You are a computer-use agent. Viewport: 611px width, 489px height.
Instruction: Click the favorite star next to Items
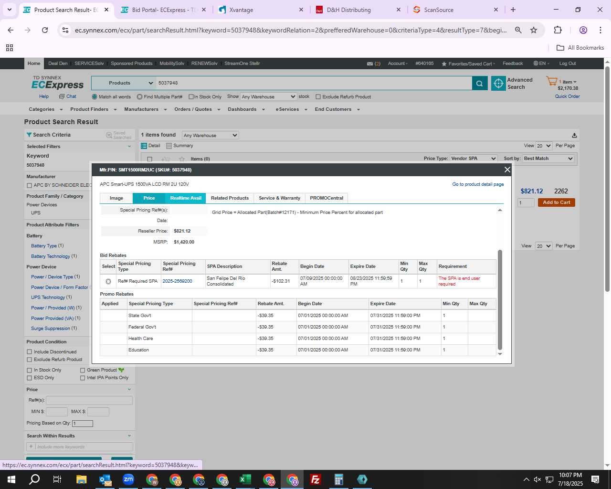point(181,159)
